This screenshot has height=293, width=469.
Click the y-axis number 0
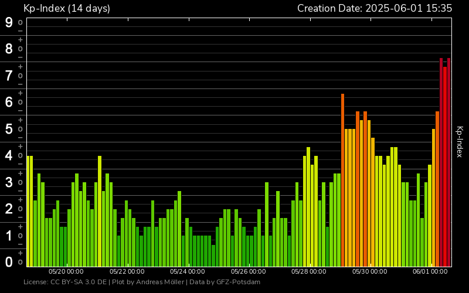click(9, 261)
